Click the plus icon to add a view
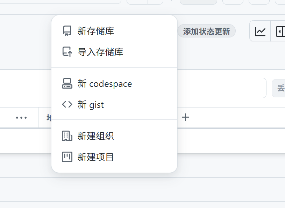Screen dimensions: 285x208 pos(186,117)
